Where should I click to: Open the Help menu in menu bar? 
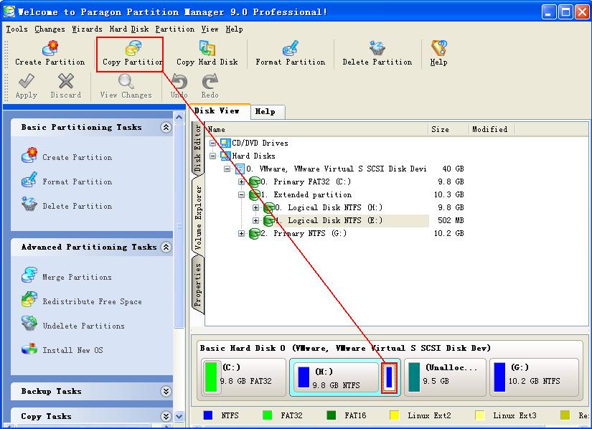(x=235, y=29)
